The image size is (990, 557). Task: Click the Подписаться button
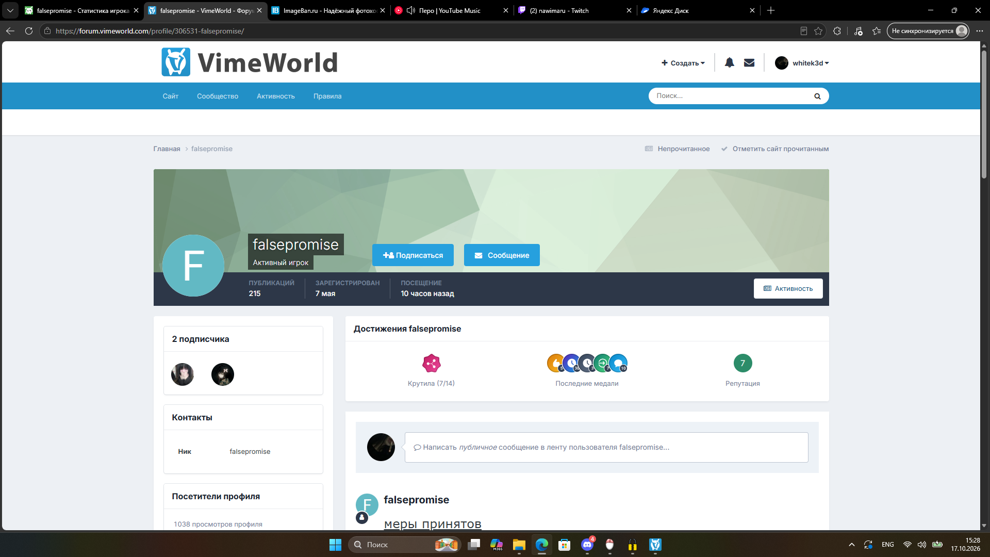[x=413, y=255]
